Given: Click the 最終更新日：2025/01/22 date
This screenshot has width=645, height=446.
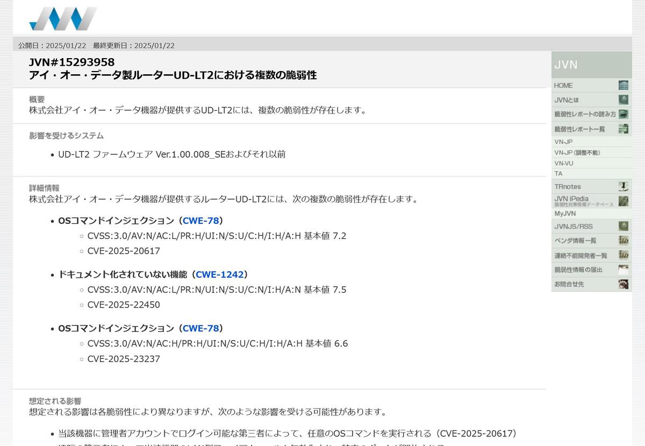Looking at the screenshot, I should (134, 46).
